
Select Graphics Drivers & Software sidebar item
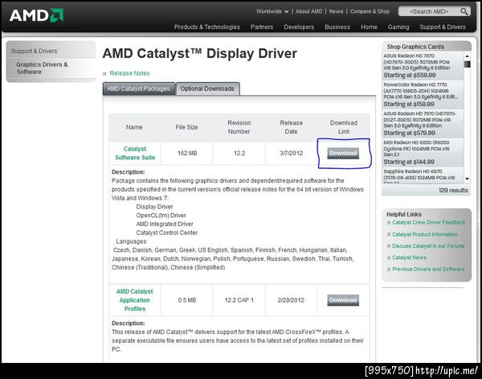[42, 68]
